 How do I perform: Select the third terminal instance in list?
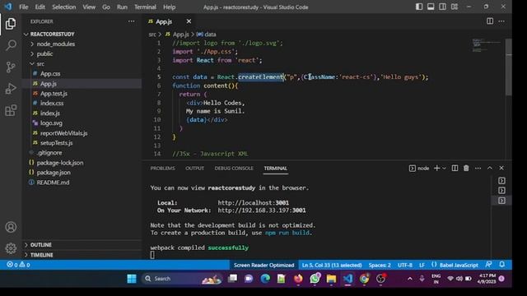[x=501, y=201]
